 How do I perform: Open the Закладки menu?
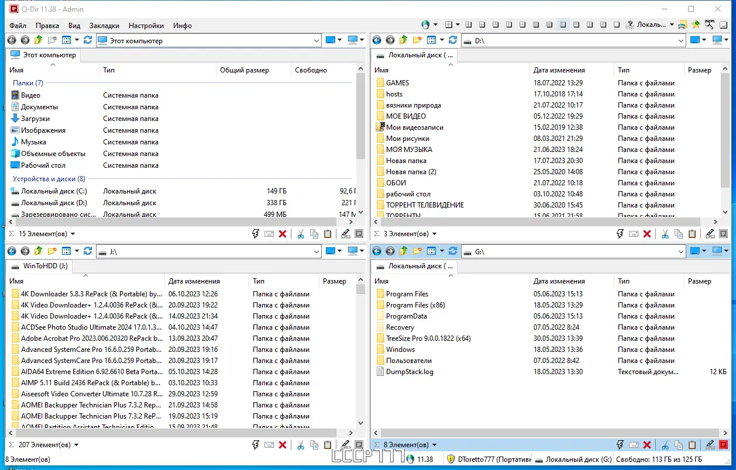point(104,26)
